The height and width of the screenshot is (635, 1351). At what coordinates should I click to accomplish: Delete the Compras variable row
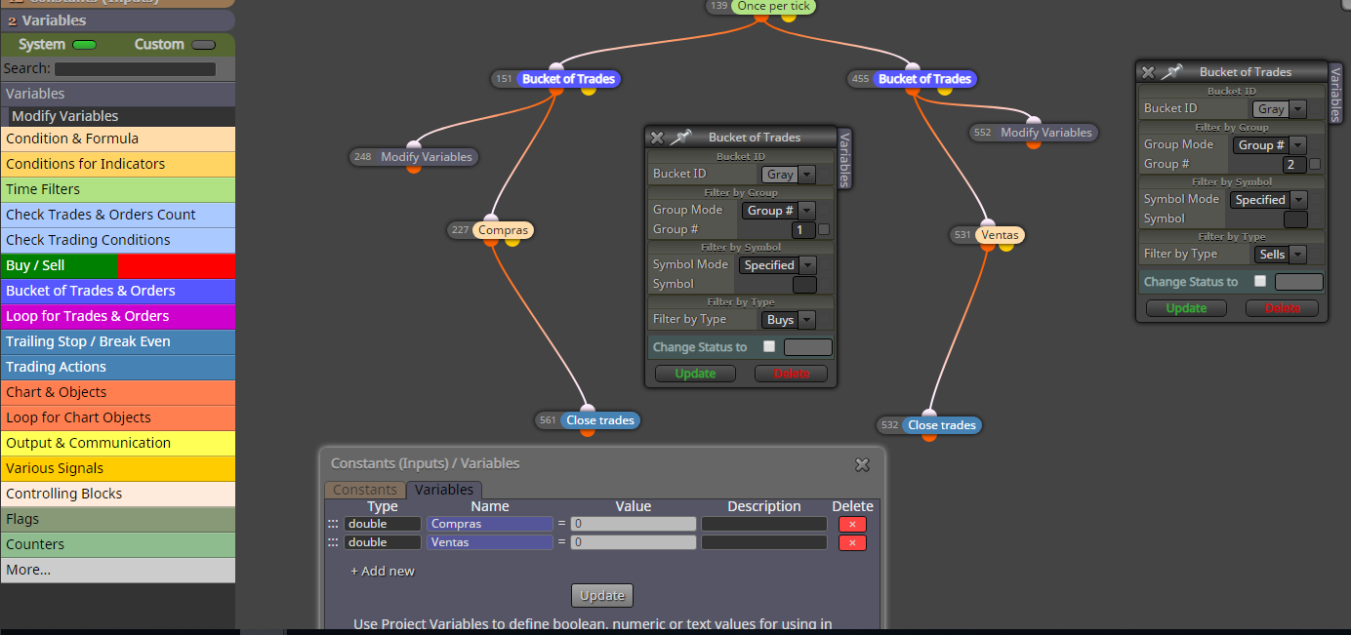pyautogui.click(x=852, y=524)
